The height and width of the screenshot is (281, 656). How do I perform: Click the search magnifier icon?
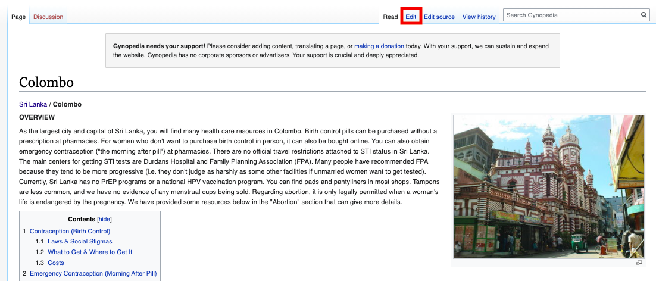643,15
